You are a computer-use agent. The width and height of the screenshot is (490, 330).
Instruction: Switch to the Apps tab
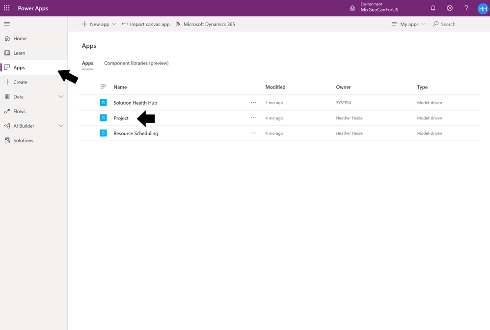87,63
